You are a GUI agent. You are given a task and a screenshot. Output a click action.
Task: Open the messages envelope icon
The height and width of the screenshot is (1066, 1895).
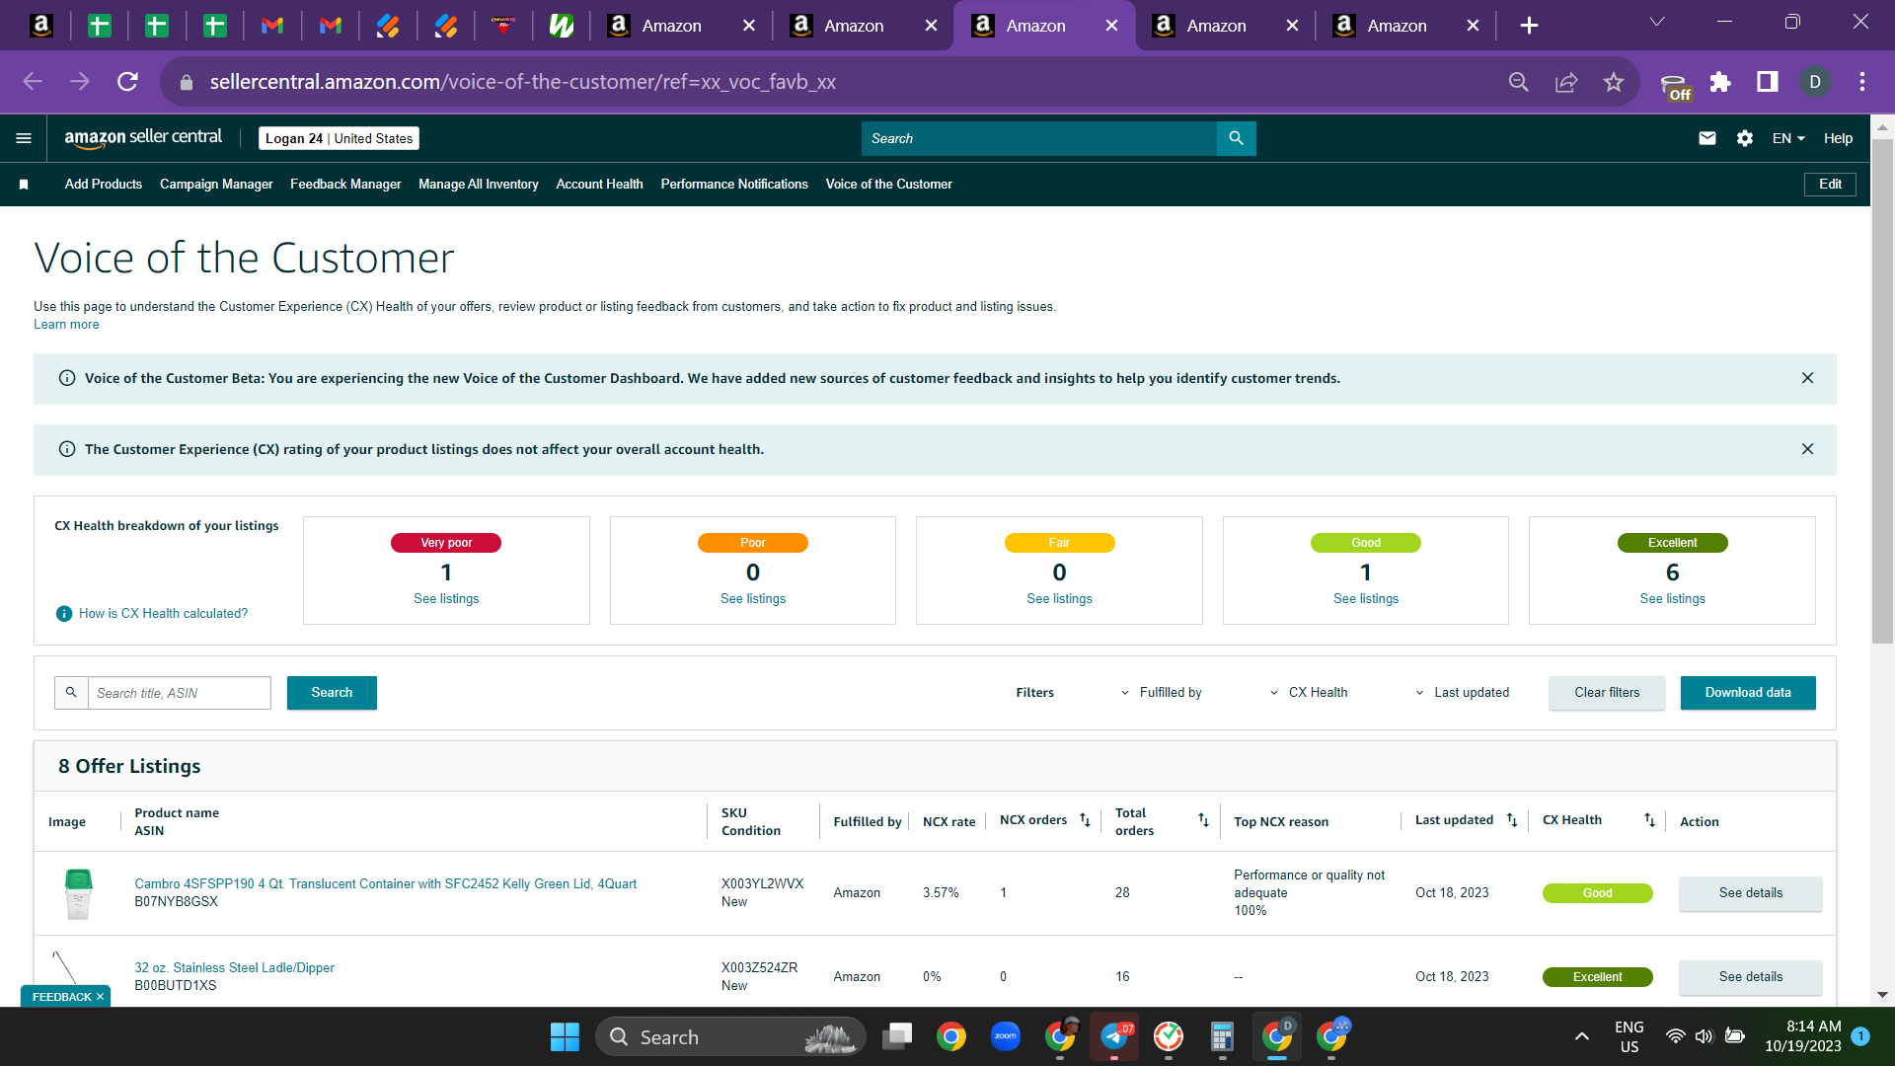coord(1707,138)
